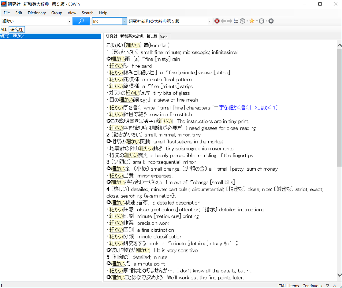Click the text 'a sieve of fine mesh'
Image resolution: width=342 pixels, height=288 pixels.
coord(176,100)
